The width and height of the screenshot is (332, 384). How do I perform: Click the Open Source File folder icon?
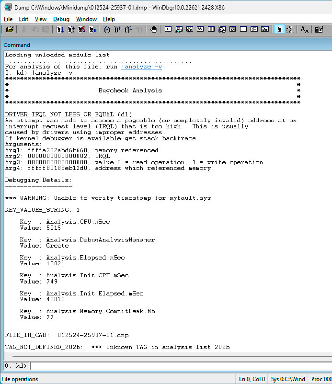(x=10, y=29)
